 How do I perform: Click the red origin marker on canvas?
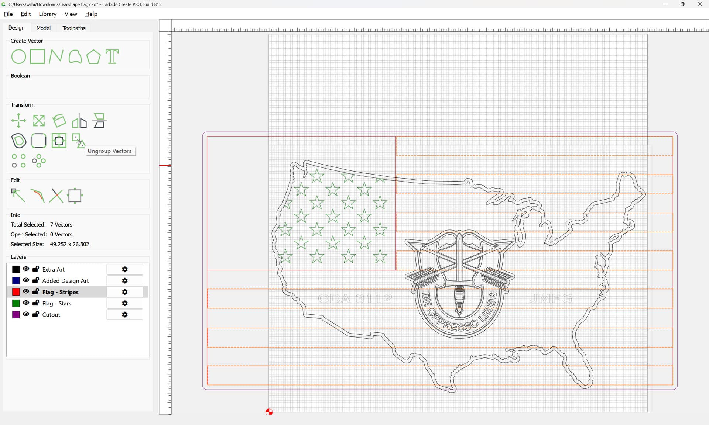(x=269, y=412)
